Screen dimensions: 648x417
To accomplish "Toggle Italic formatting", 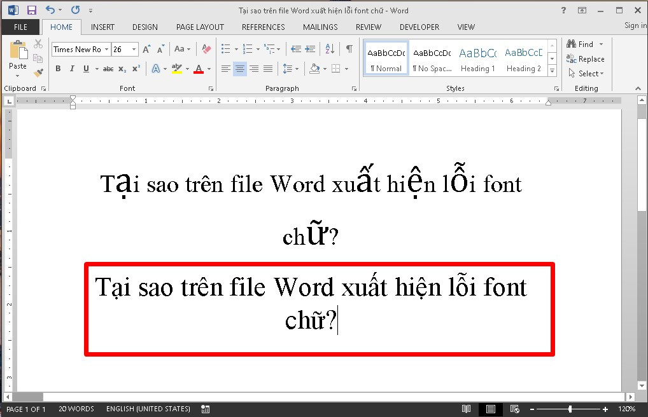I will click(72, 69).
